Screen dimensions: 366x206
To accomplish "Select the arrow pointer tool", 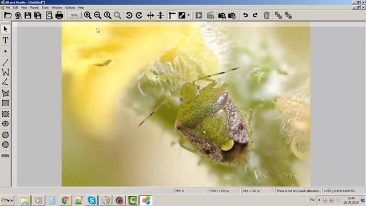I will [5, 29].
